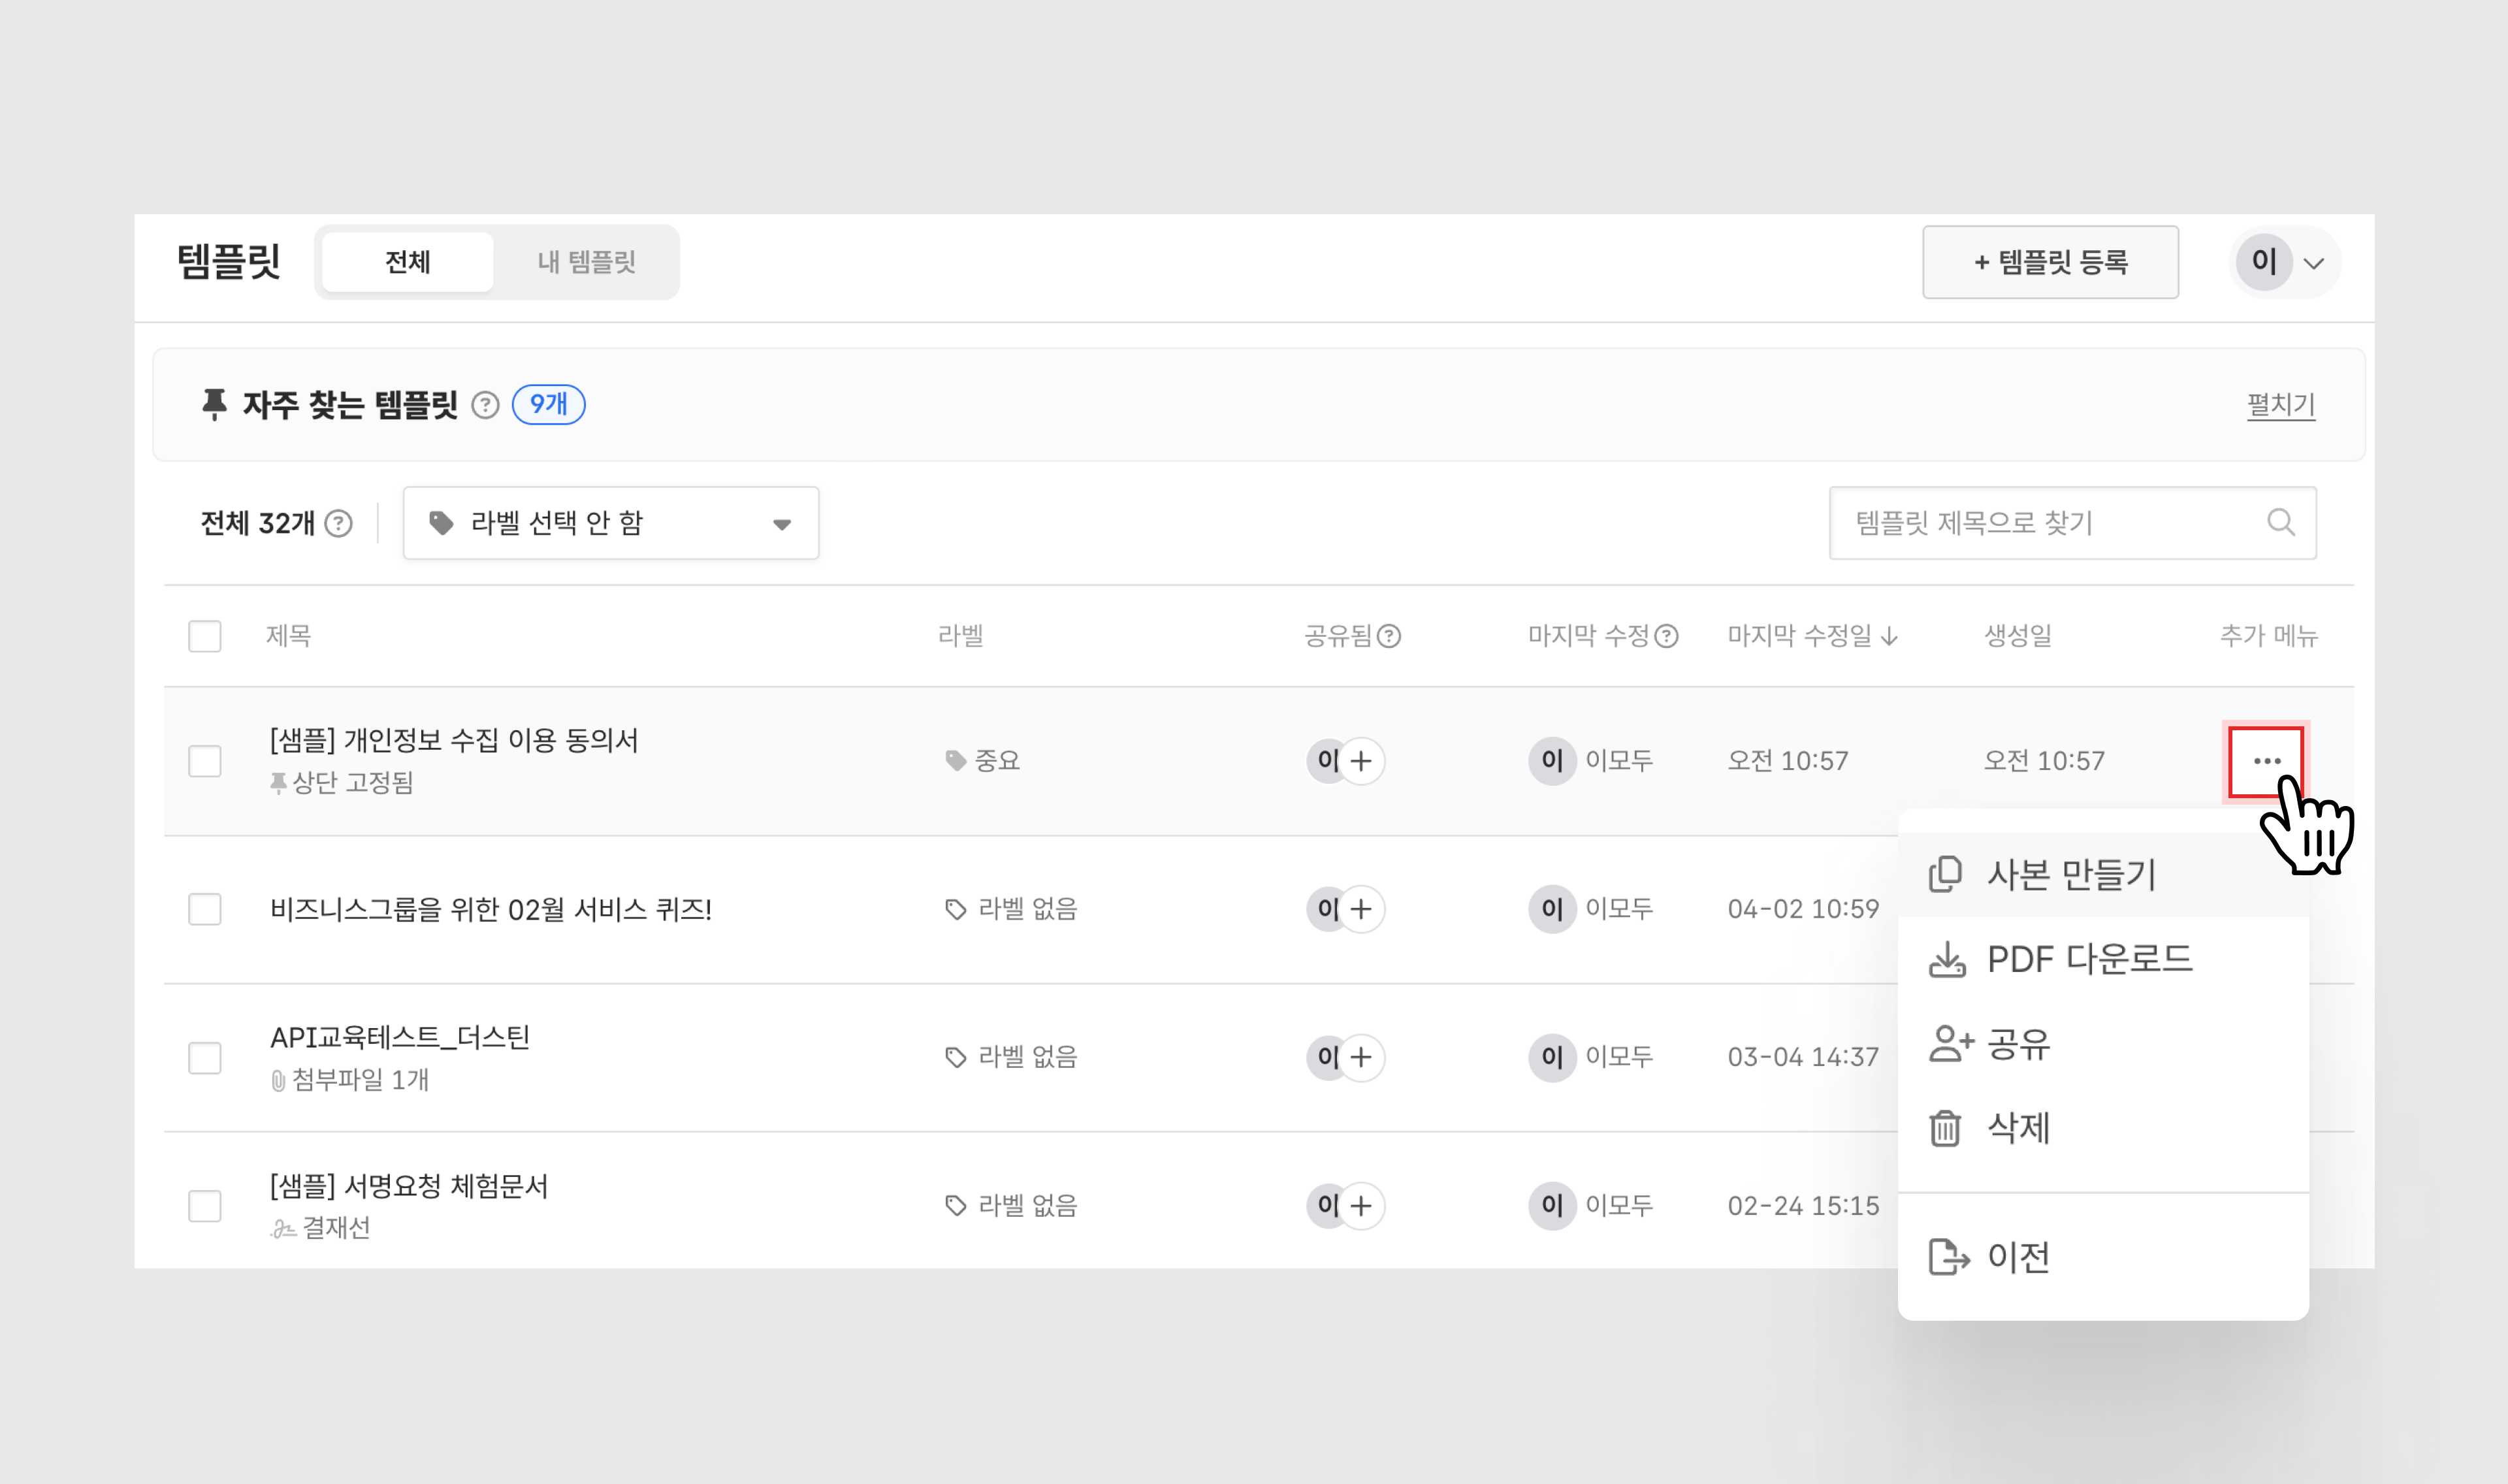Open the 라벨 선택 안 함 dropdown
This screenshot has width=2508, height=1484.
[611, 523]
